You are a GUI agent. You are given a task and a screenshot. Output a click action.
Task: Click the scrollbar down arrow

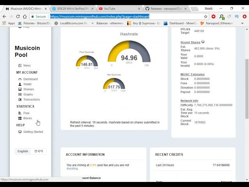pos(247,180)
